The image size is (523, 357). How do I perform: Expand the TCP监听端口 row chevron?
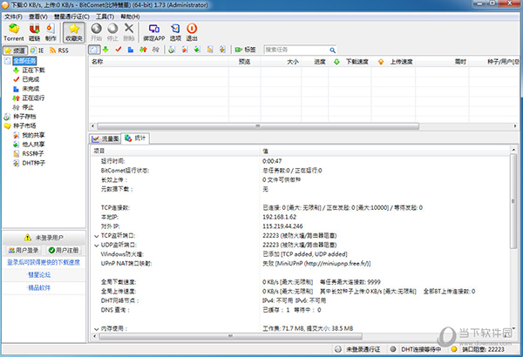pyautogui.click(x=97, y=236)
